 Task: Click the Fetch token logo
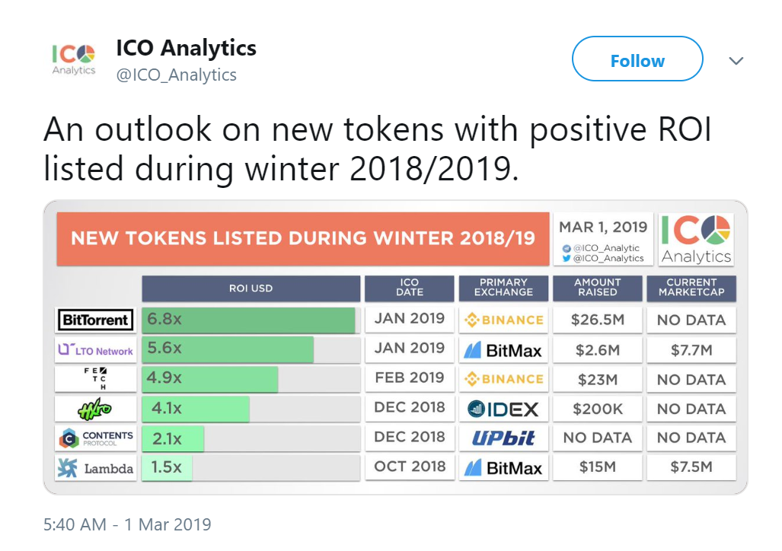96,378
